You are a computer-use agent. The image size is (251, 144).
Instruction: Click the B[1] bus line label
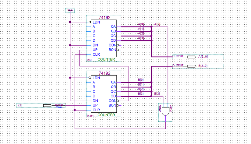(x=141, y=84)
